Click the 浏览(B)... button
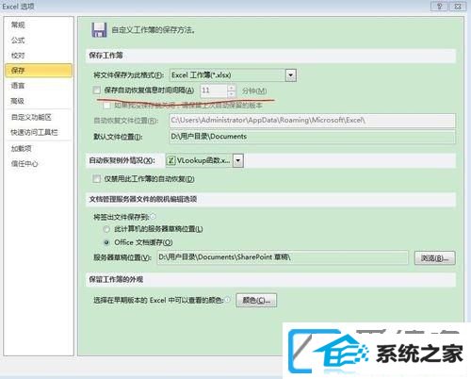Image resolution: width=471 pixels, height=379 pixels. coord(434,258)
